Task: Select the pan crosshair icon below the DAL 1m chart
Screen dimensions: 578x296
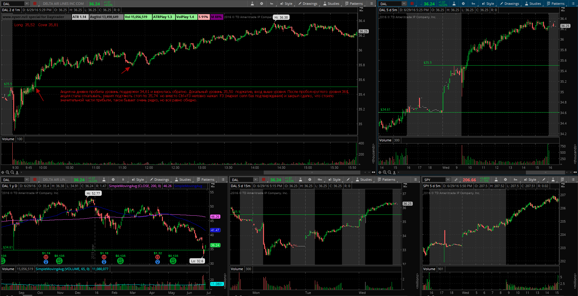Action: (x=3, y=172)
